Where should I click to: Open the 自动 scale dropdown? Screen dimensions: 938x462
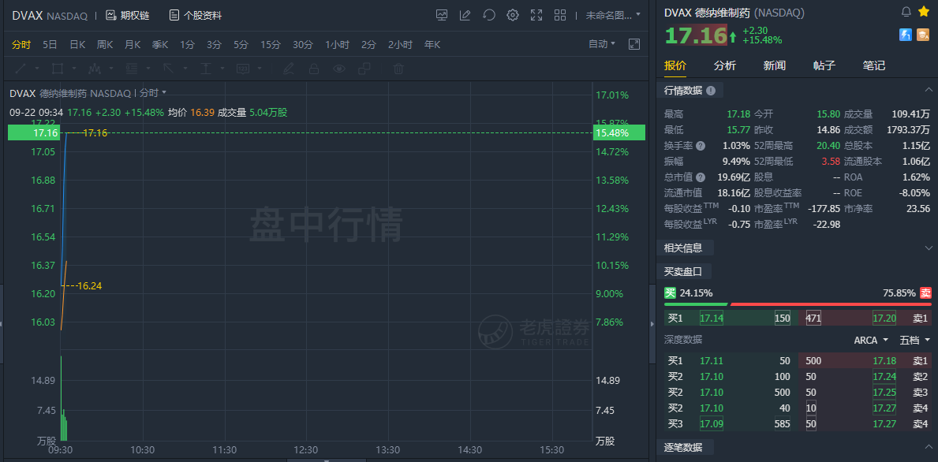click(x=602, y=44)
